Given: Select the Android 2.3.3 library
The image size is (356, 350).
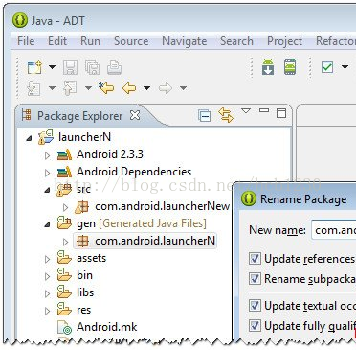Looking at the screenshot, I should 110,154.
